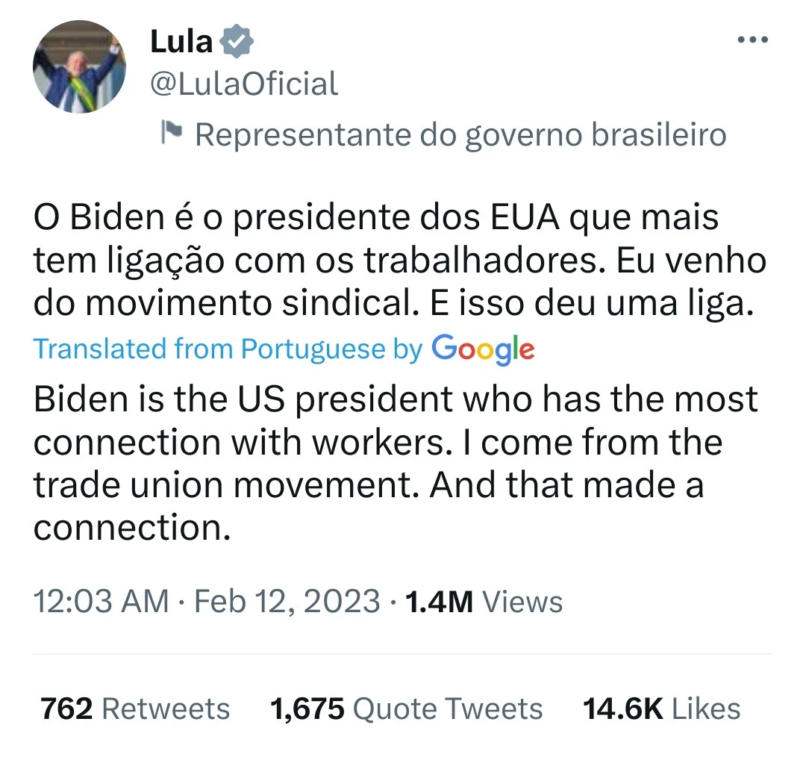Viewport: 806px width, 760px height.
Task: Click the Feb 12, 2023 date
Action: coord(287,601)
